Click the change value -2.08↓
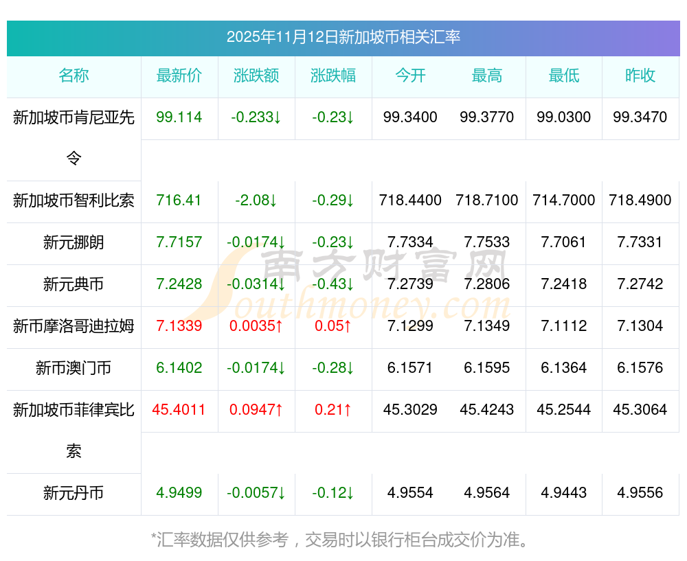 coord(256,201)
